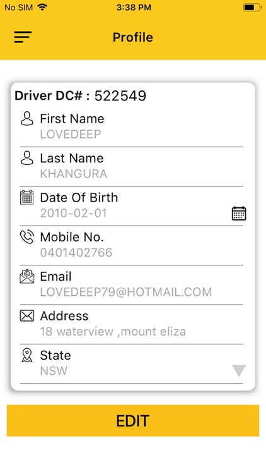Screen dimensions: 266x474
Task: Tap the phone icon next to Mobile No.
Action: tap(27, 237)
